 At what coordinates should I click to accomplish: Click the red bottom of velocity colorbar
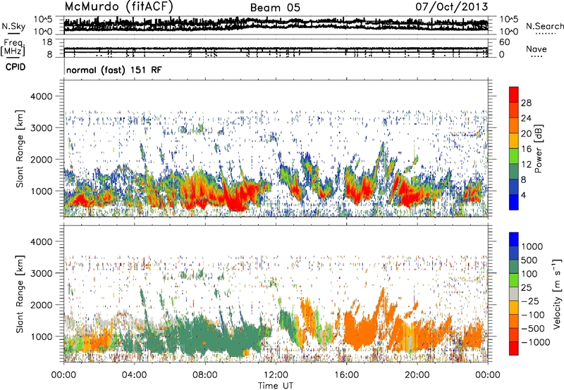click(514, 348)
